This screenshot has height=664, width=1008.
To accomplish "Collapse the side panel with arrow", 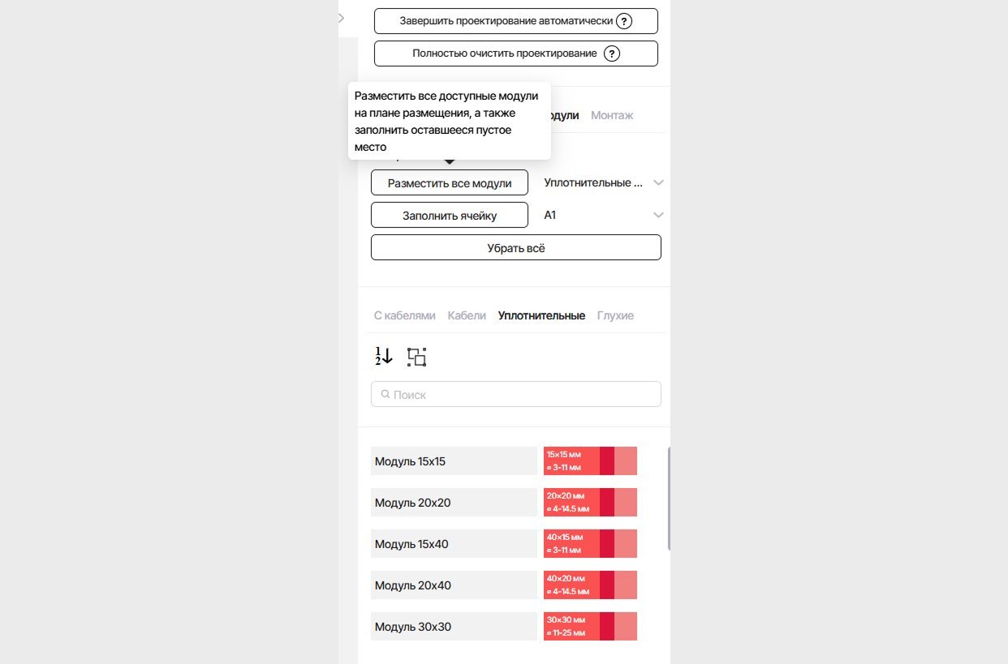I will [342, 18].
